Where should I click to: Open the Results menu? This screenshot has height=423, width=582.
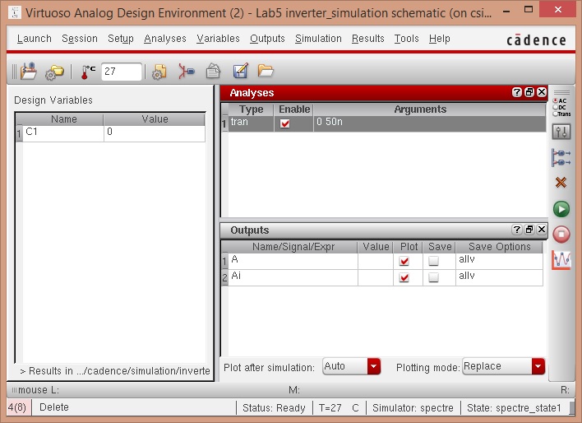367,39
